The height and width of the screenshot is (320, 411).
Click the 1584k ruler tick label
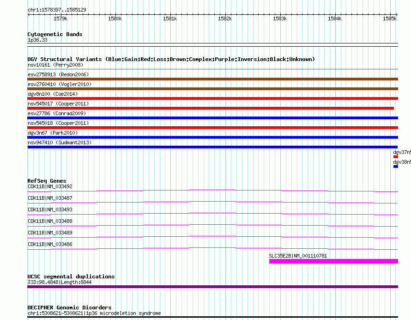[x=335, y=18]
